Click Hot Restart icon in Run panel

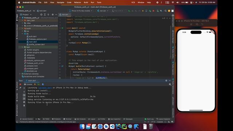pyautogui.click(x=39, y=84)
